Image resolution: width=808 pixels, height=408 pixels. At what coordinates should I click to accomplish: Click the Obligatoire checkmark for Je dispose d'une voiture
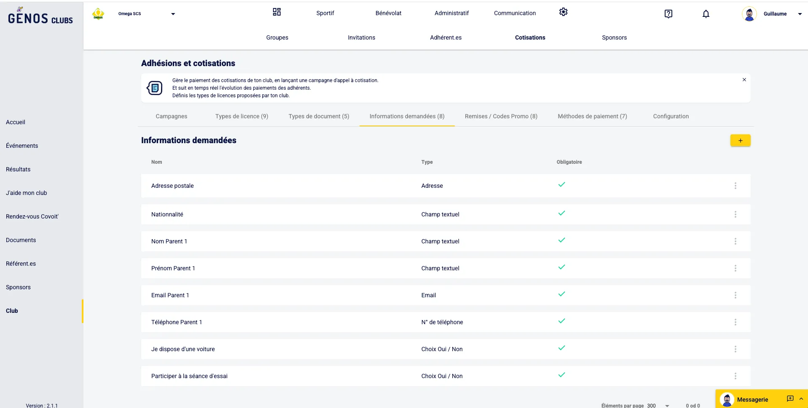561,348
